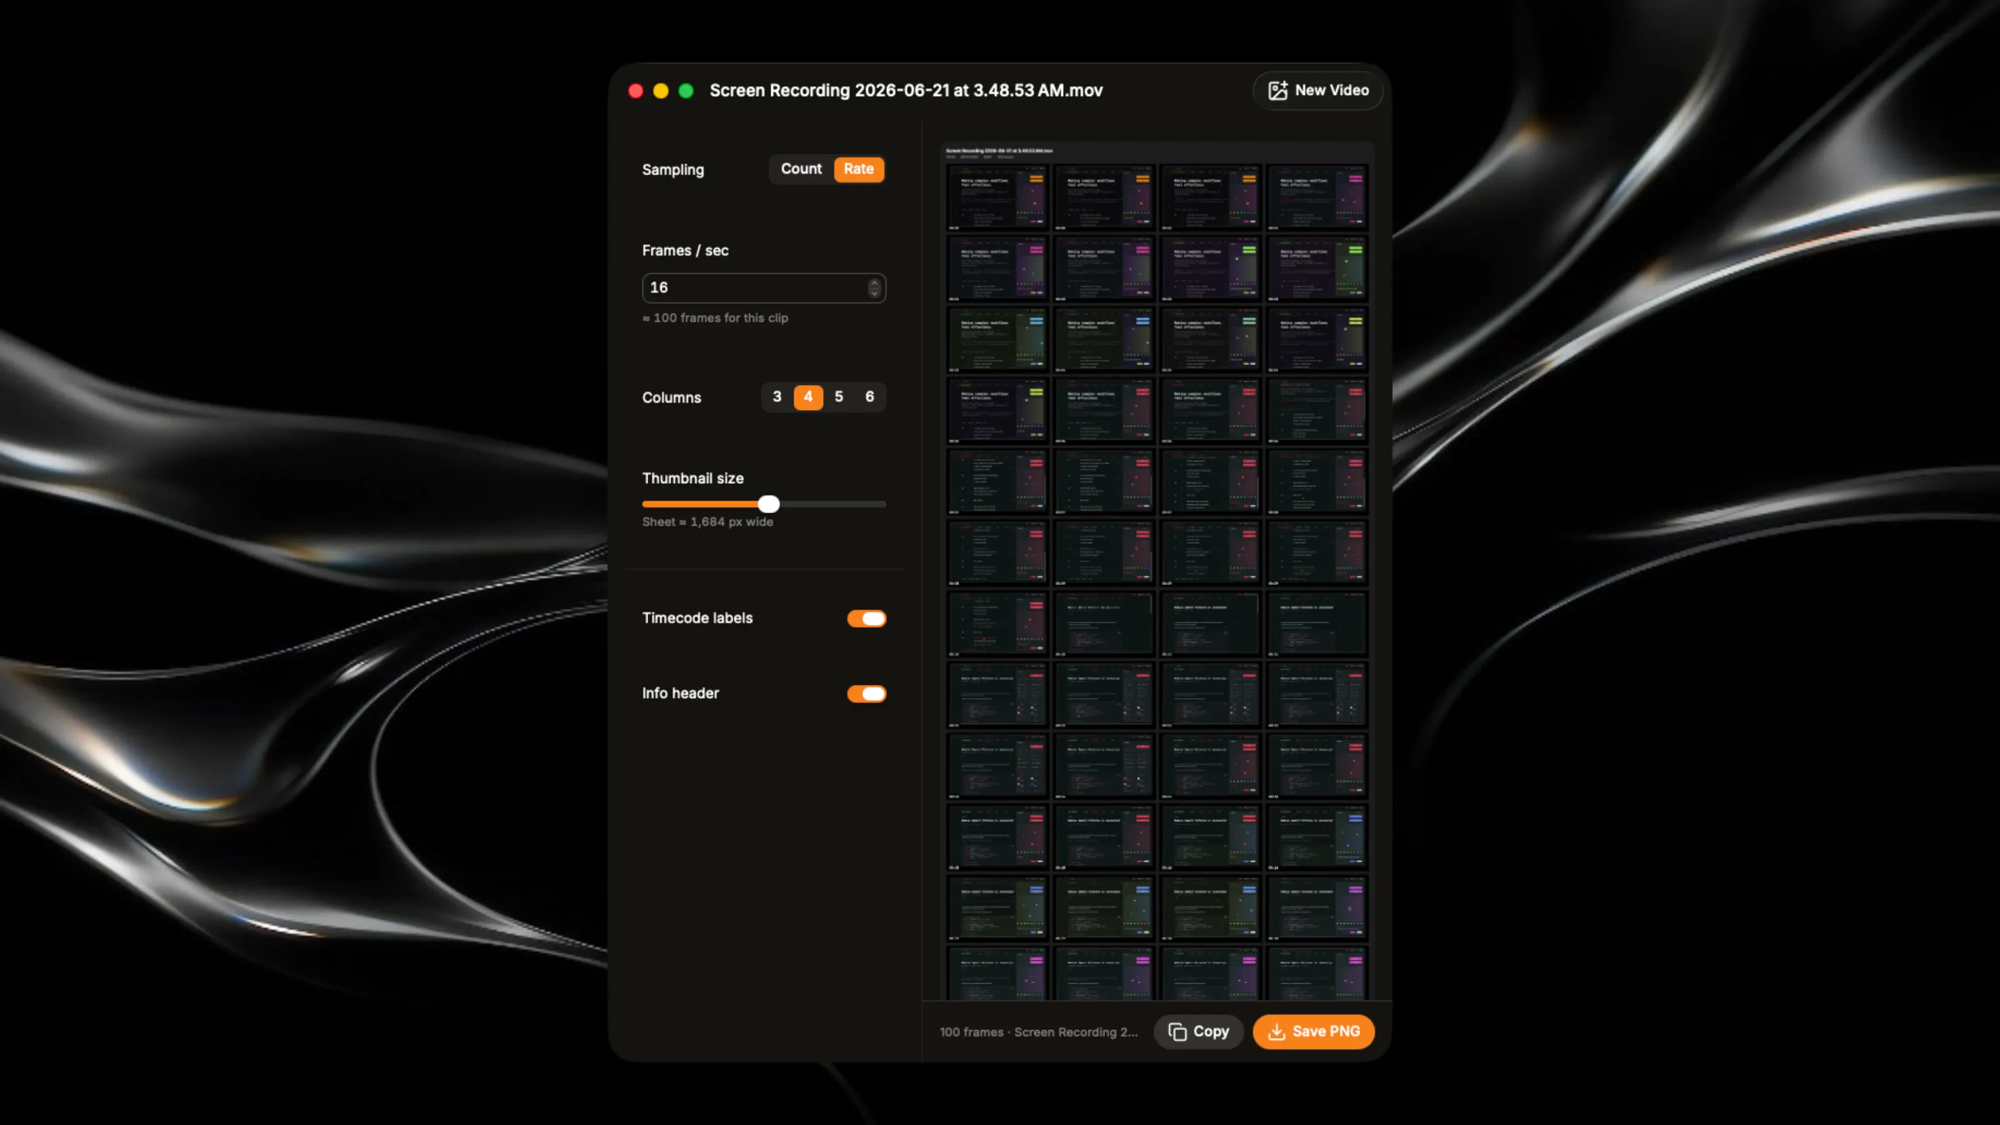Set columns to 6

[869, 397]
